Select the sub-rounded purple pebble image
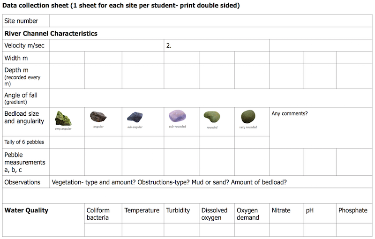375x239 pixels. click(178, 116)
